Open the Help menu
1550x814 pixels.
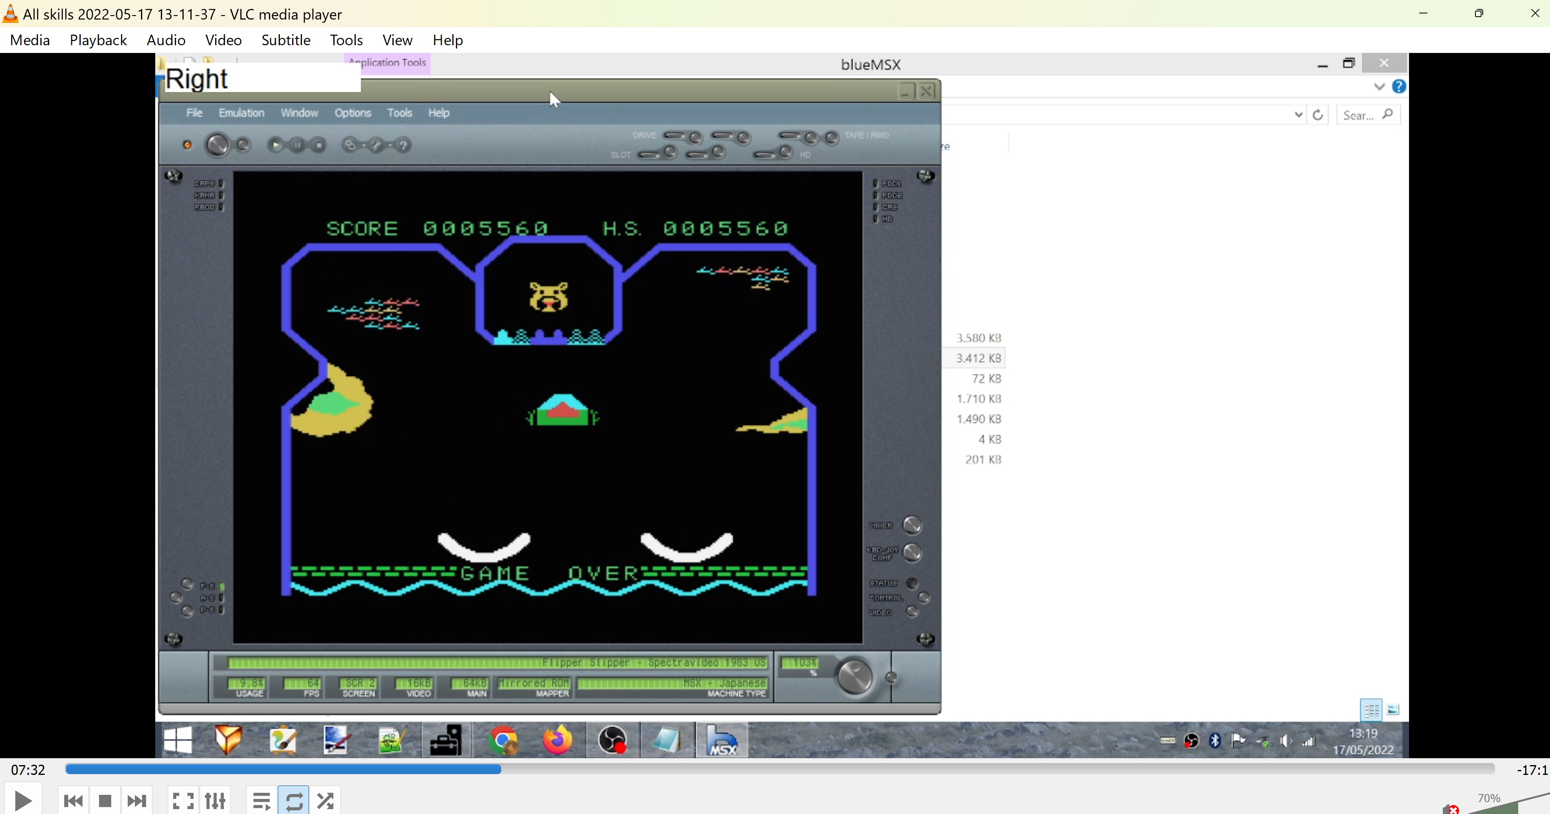(448, 40)
